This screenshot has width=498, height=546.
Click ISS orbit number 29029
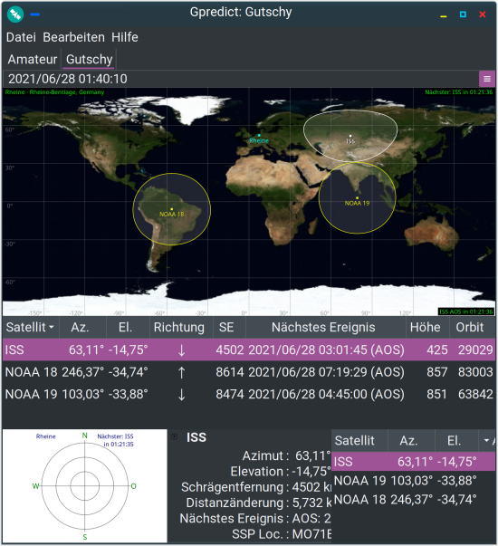click(475, 350)
